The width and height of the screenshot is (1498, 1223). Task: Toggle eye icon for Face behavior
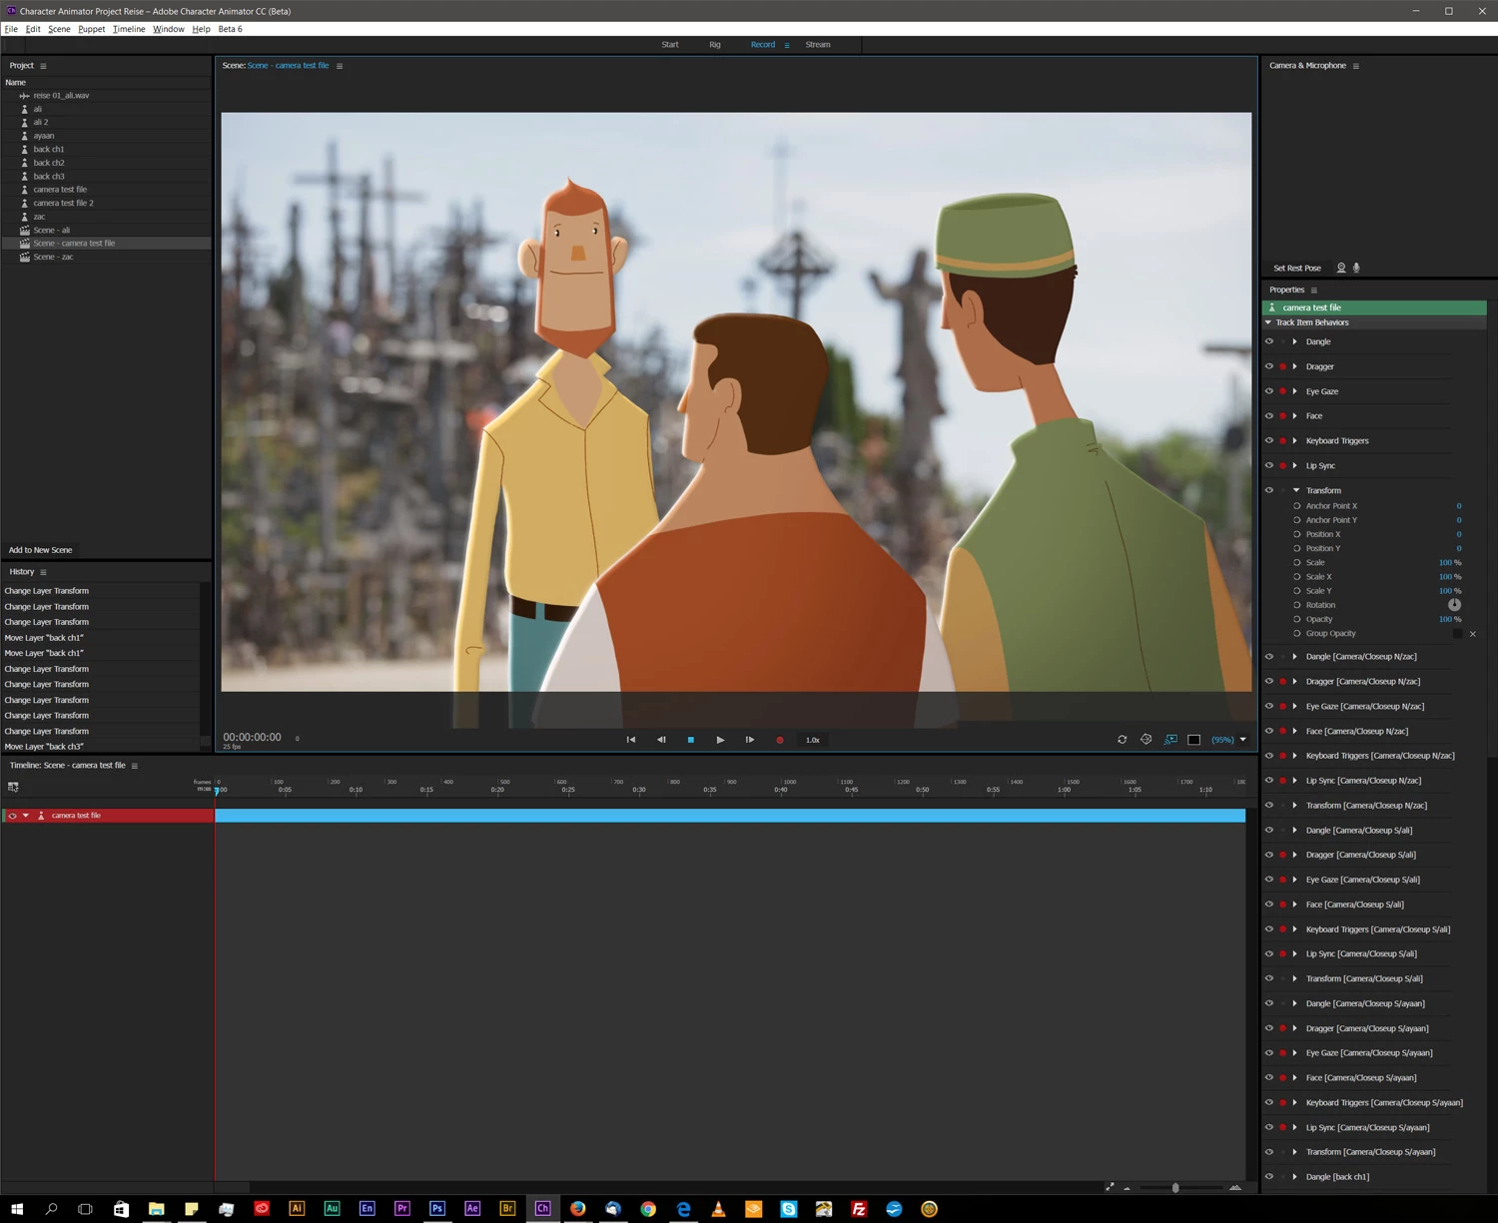(x=1269, y=415)
